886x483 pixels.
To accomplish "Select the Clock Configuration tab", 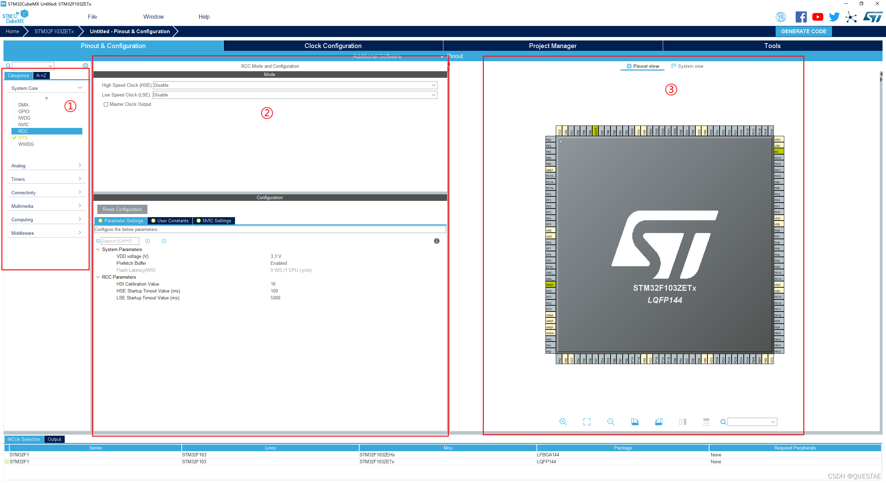I will click(332, 45).
